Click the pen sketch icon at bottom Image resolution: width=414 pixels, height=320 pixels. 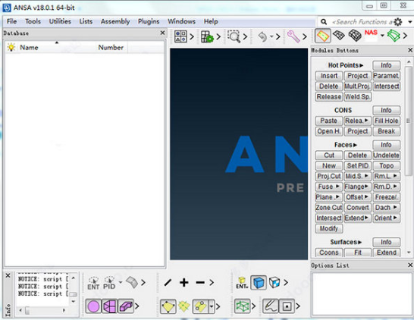tap(271, 306)
